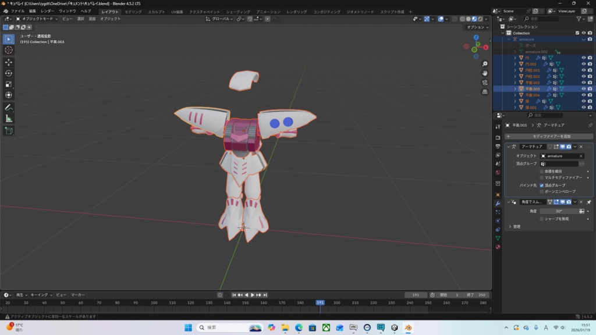Click the 角度 30° slider field
596x335 pixels.
[x=558, y=211]
